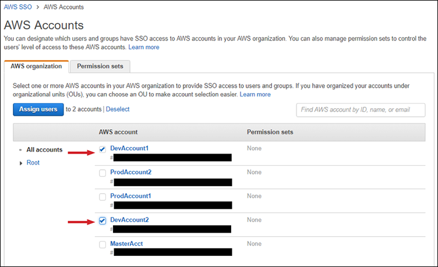Click None in the MasterAcct row
The height and width of the screenshot is (267, 438).
pyautogui.click(x=254, y=244)
